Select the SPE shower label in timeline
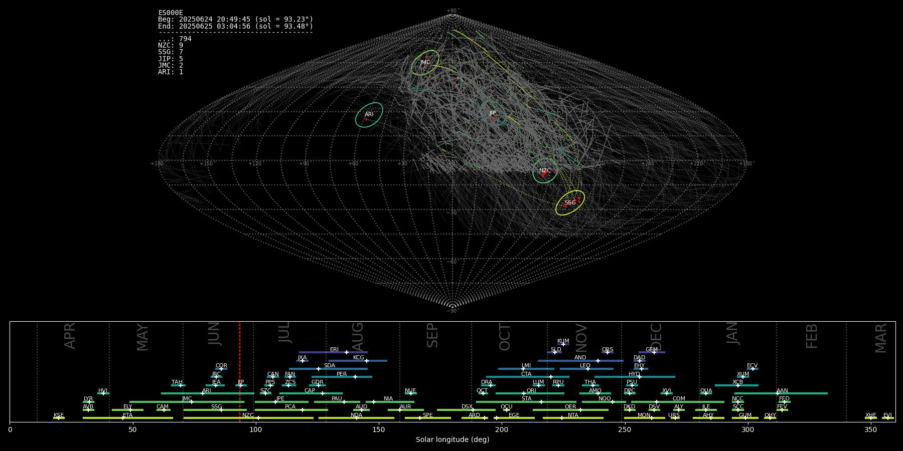 click(x=427, y=415)
